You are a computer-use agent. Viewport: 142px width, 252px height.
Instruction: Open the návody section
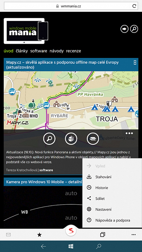click(x=57, y=51)
